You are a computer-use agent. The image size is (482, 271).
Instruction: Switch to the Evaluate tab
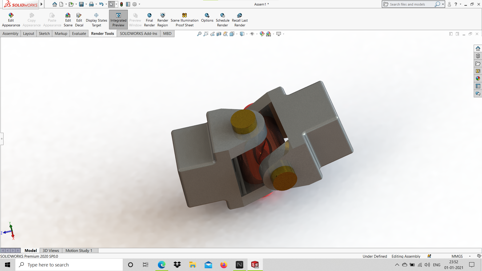pyautogui.click(x=79, y=34)
